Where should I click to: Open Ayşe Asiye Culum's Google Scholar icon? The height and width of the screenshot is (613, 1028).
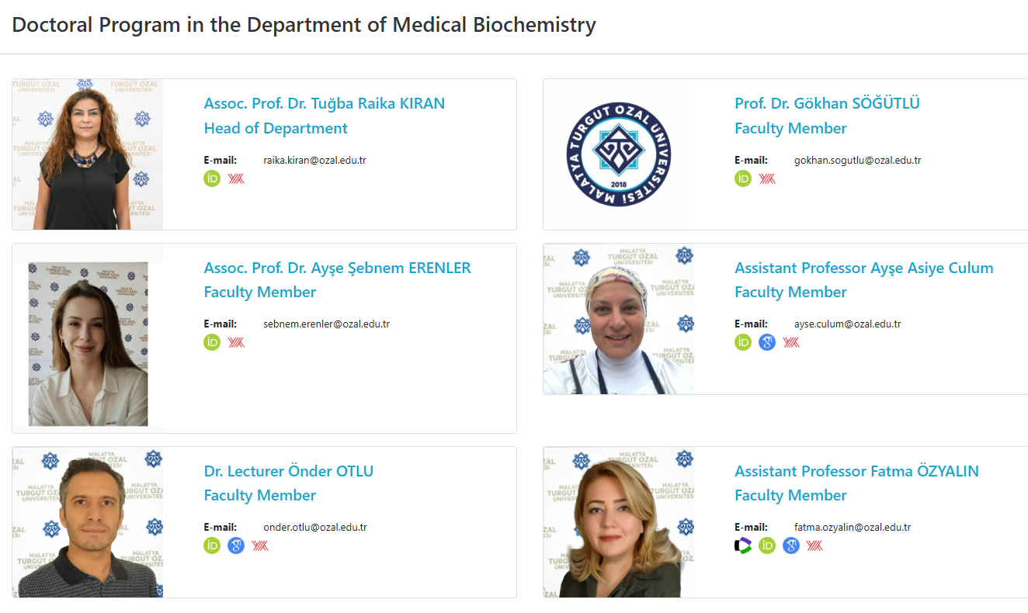tap(767, 342)
